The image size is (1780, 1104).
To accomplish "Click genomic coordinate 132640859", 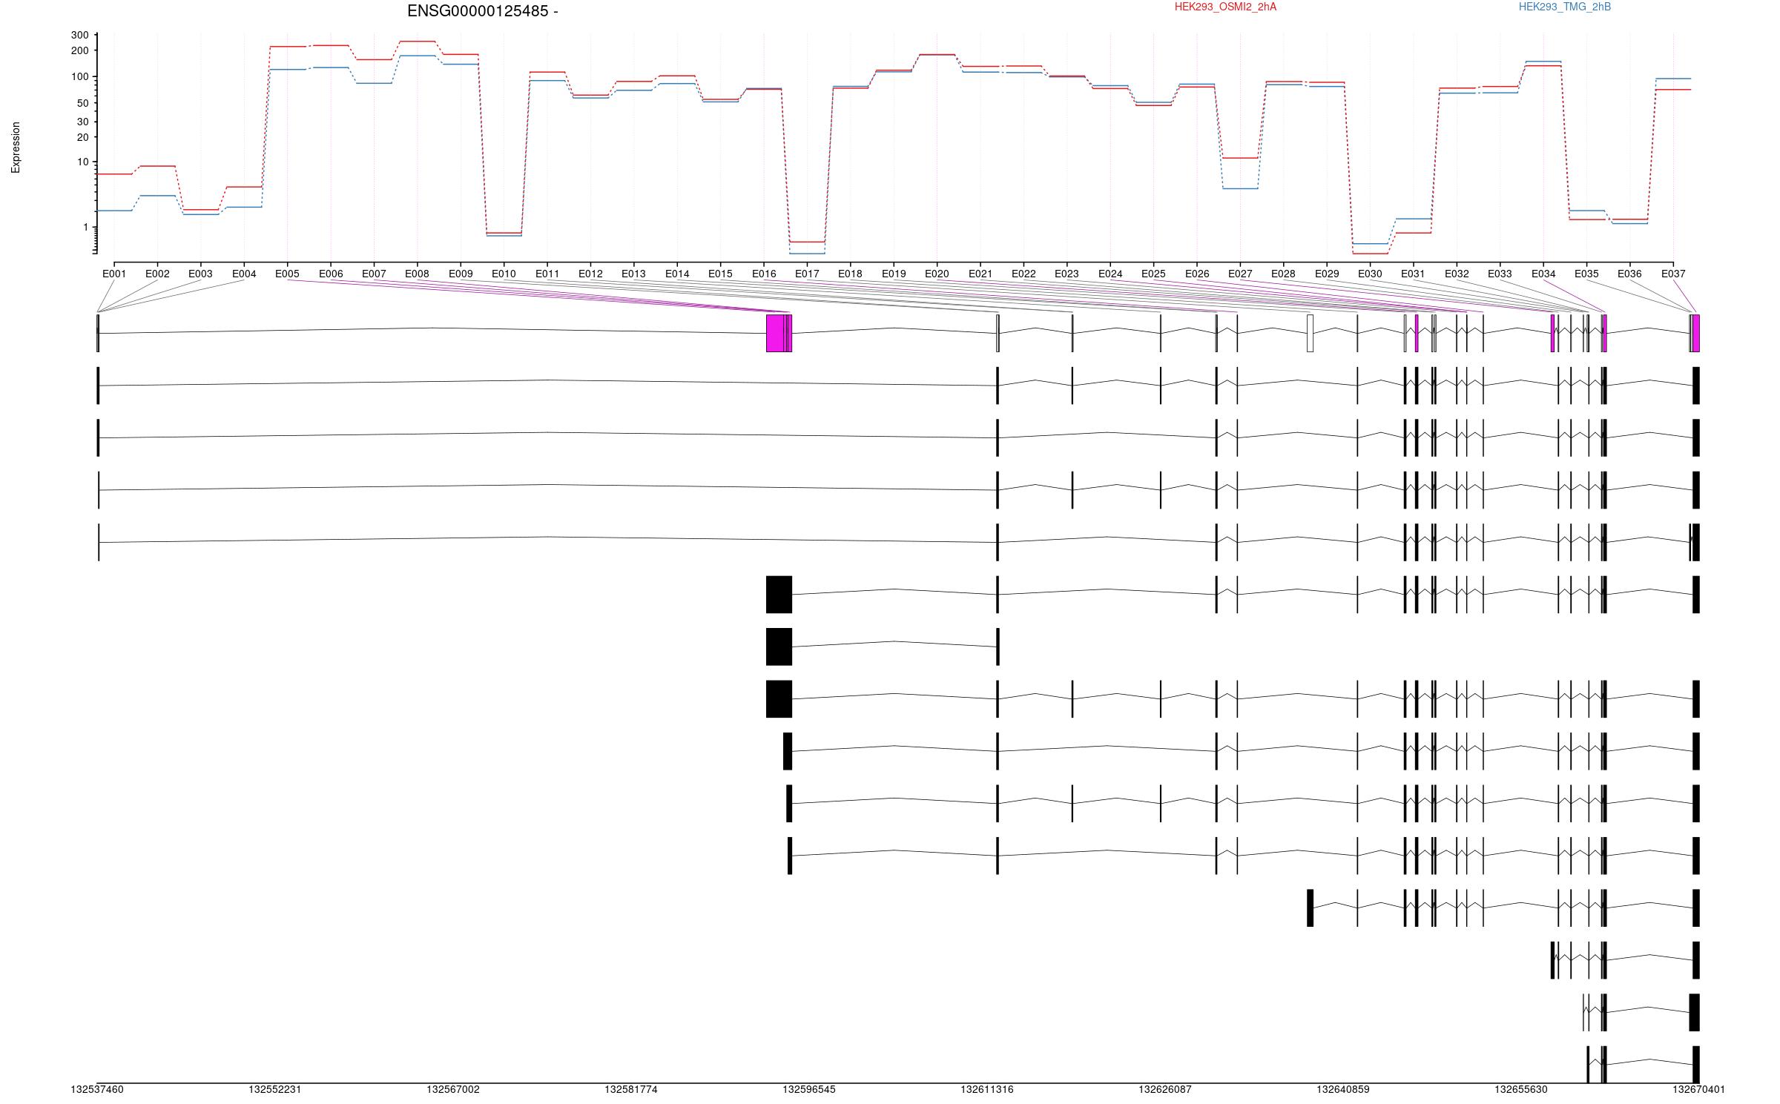I will tap(1343, 1089).
